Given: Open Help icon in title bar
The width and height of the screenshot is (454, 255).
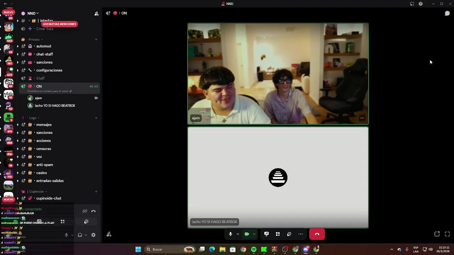Looking at the screenshot, I should click(421, 4).
